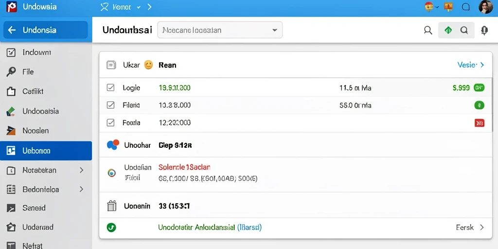Click the chevron after Vesie
Viewport: 498px width, 249px height.
(x=482, y=65)
